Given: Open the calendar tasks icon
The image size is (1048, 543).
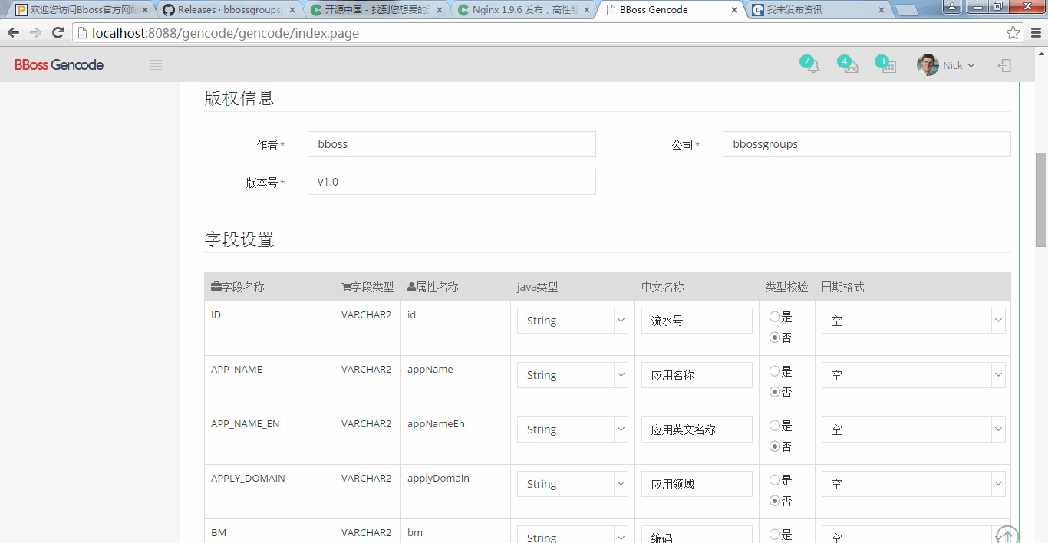Looking at the screenshot, I should (888, 67).
